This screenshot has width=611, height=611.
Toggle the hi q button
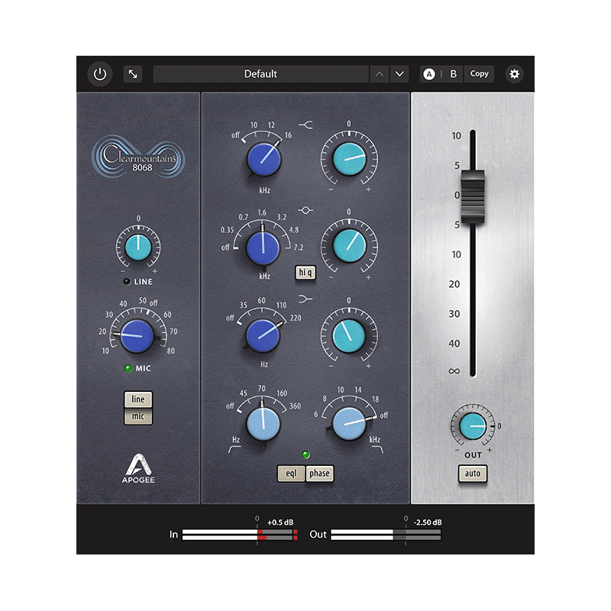(x=305, y=273)
